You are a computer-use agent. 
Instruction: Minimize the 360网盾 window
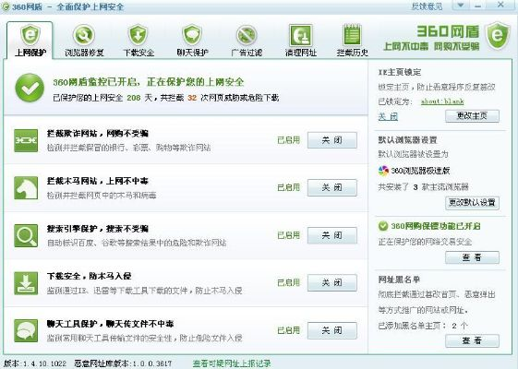pyautogui.click(x=478, y=6)
